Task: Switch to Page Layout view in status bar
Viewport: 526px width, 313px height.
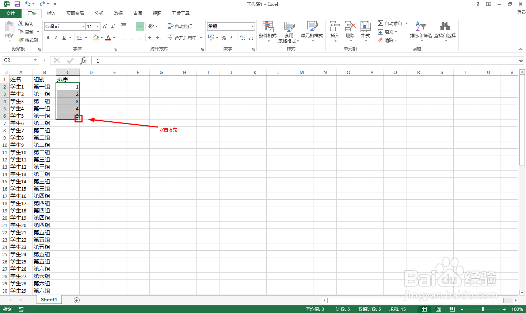Action: [438, 309]
